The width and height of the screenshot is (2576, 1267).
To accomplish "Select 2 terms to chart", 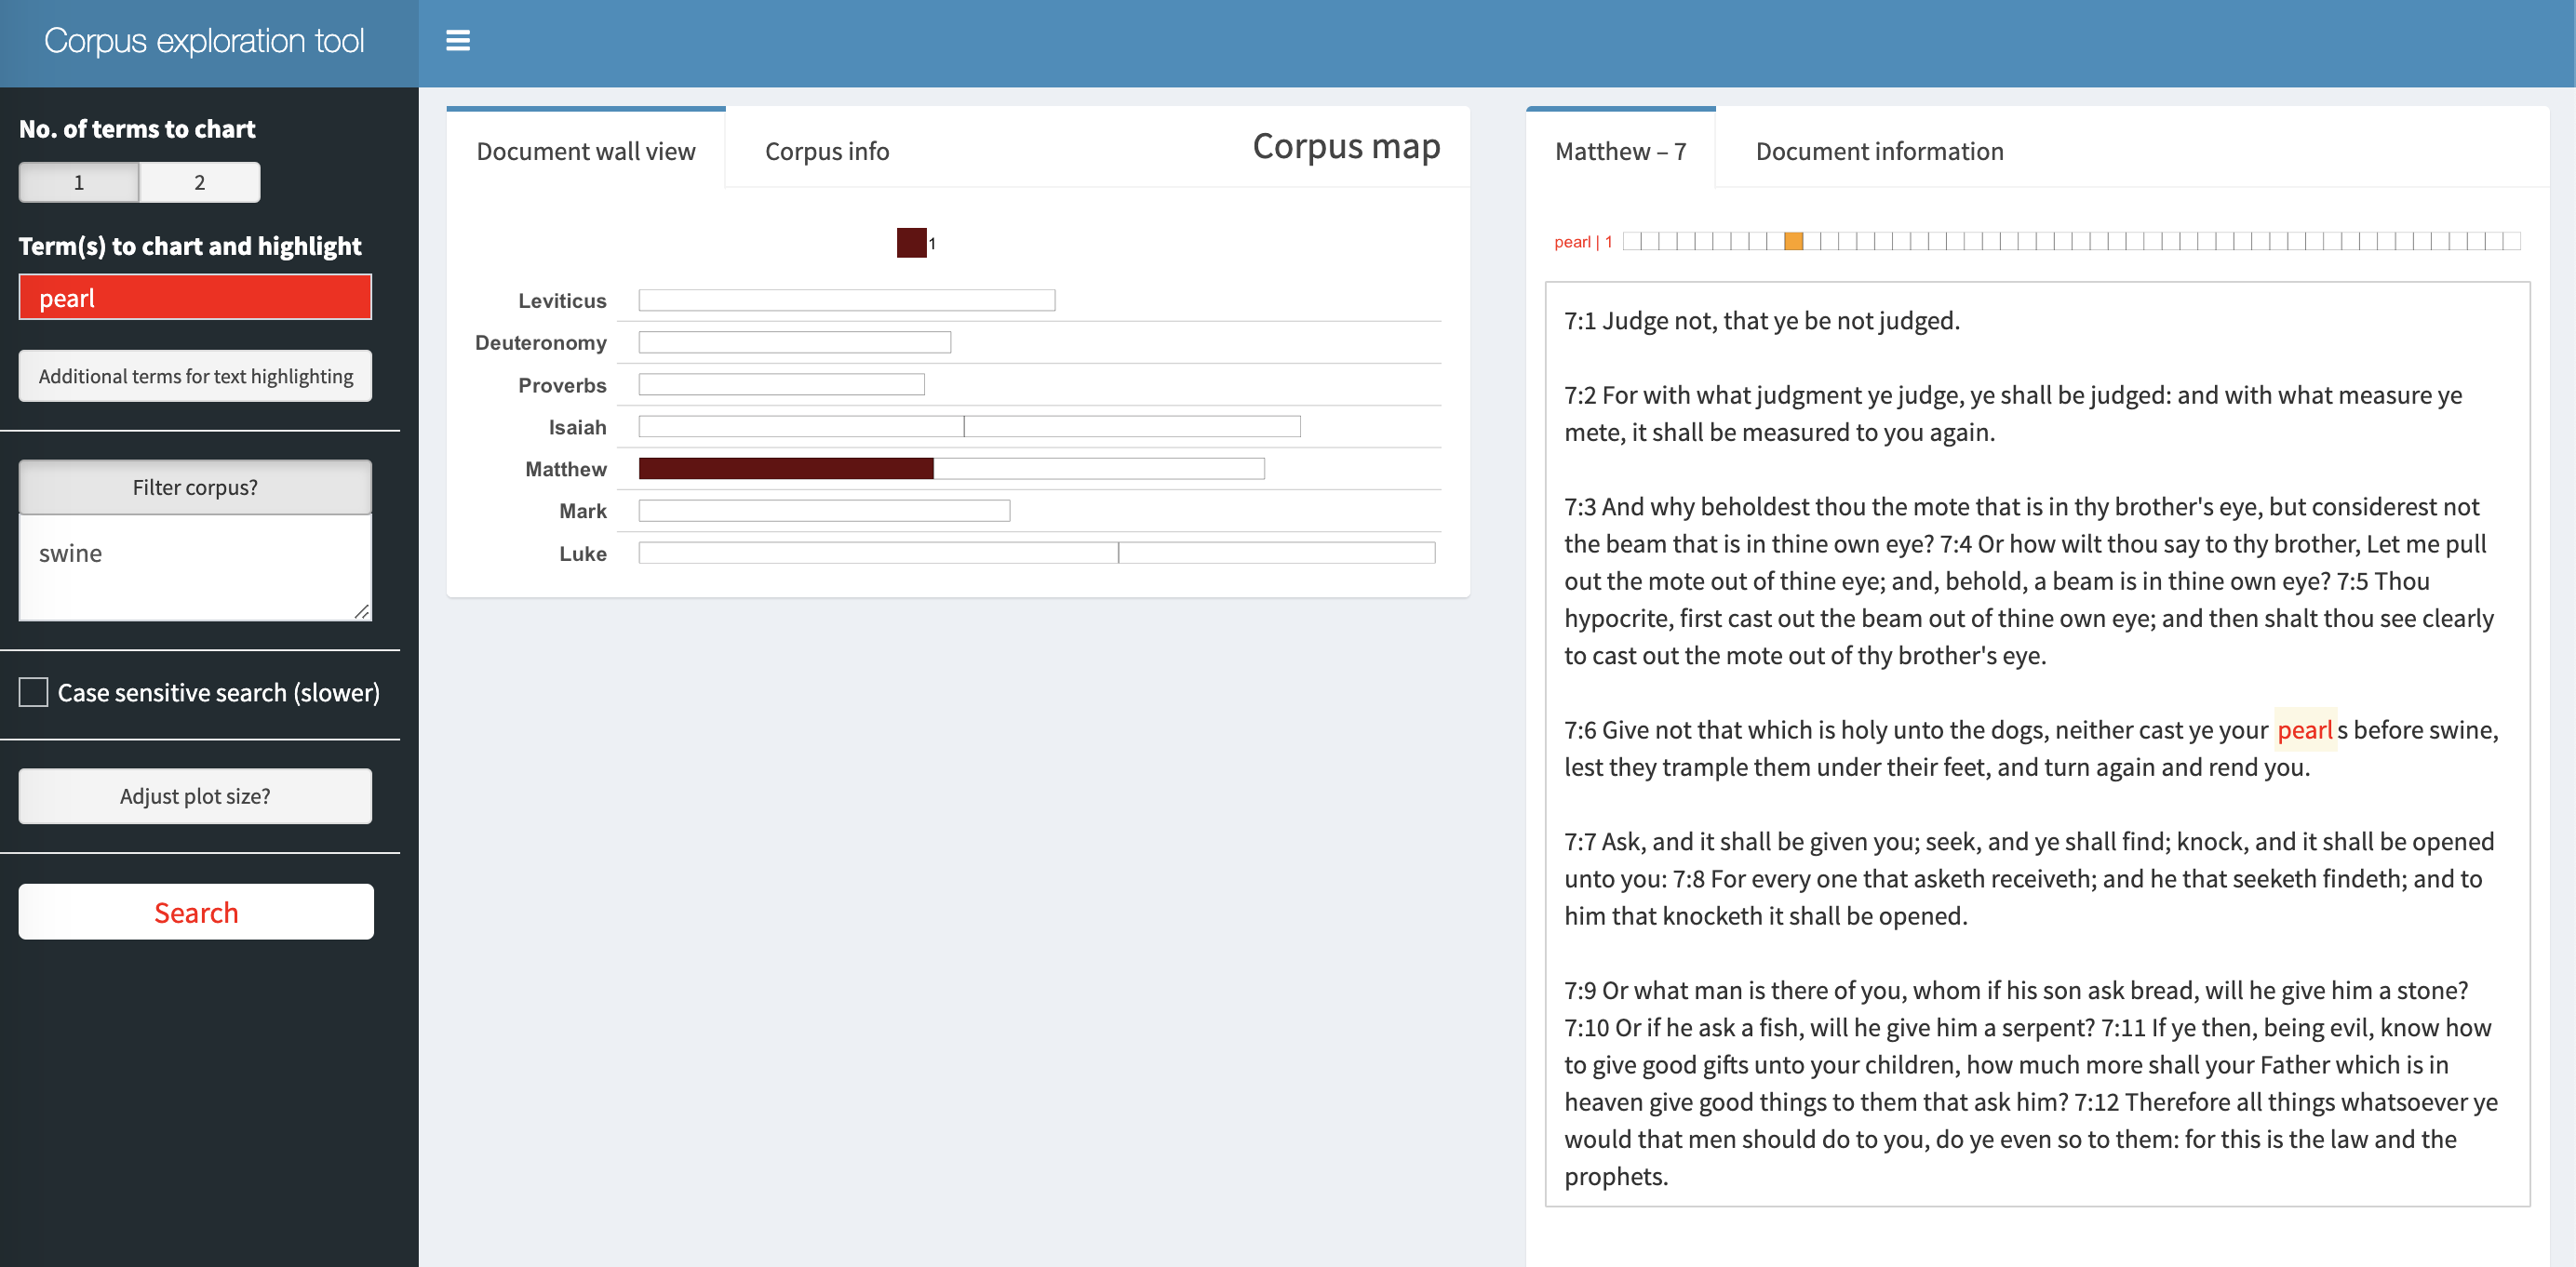I will coord(200,183).
